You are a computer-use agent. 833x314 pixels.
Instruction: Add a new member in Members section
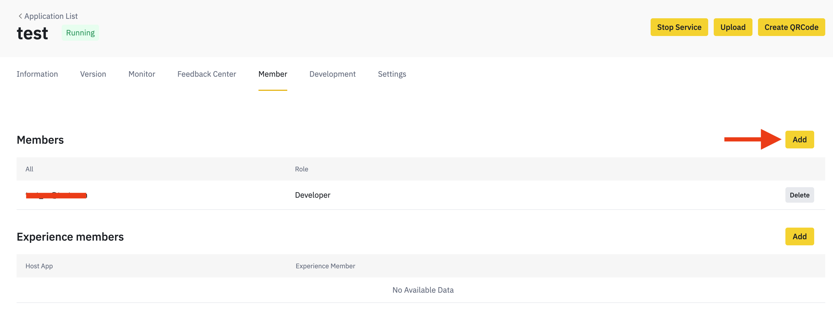point(799,140)
